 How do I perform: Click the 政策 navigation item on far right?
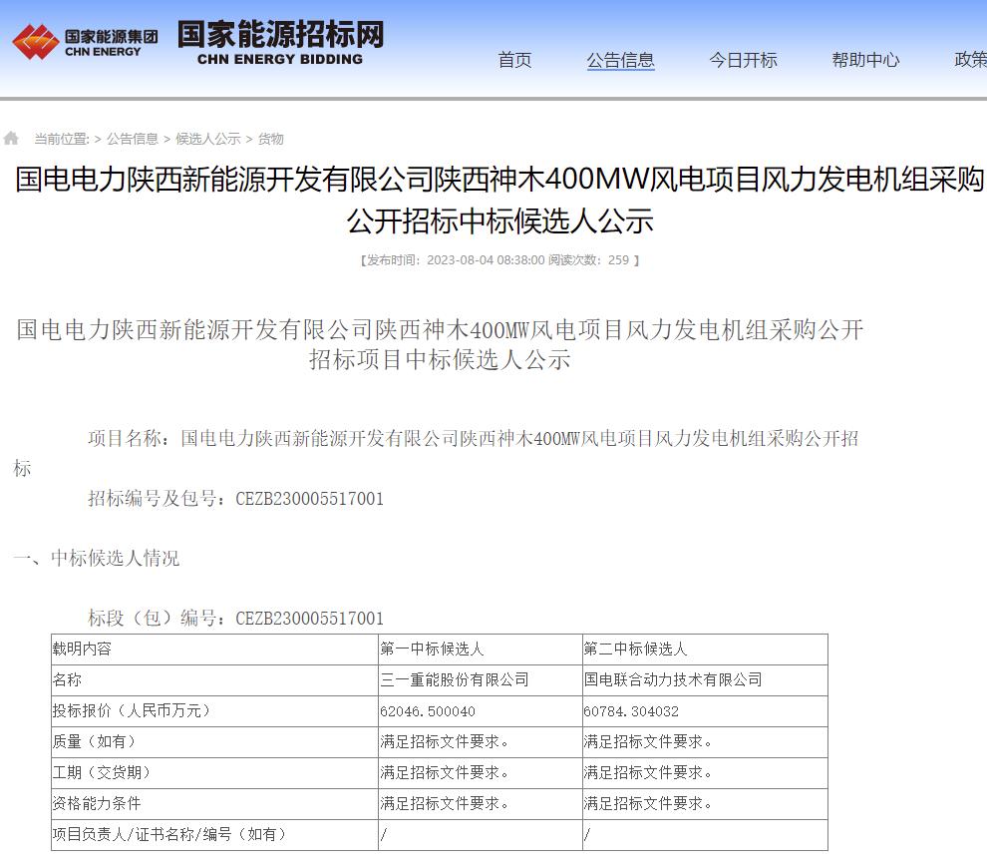(x=968, y=61)
